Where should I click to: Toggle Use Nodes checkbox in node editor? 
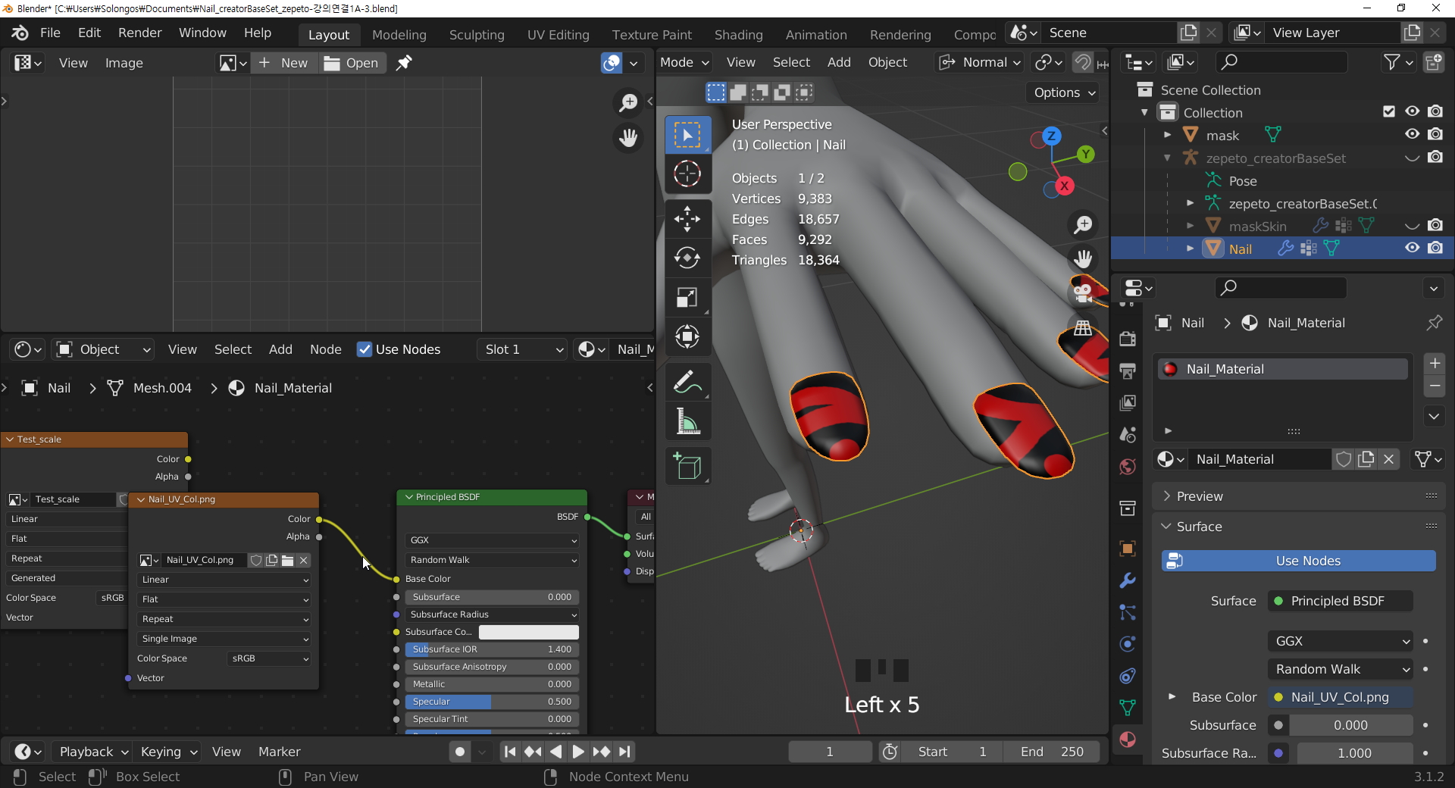365,349
